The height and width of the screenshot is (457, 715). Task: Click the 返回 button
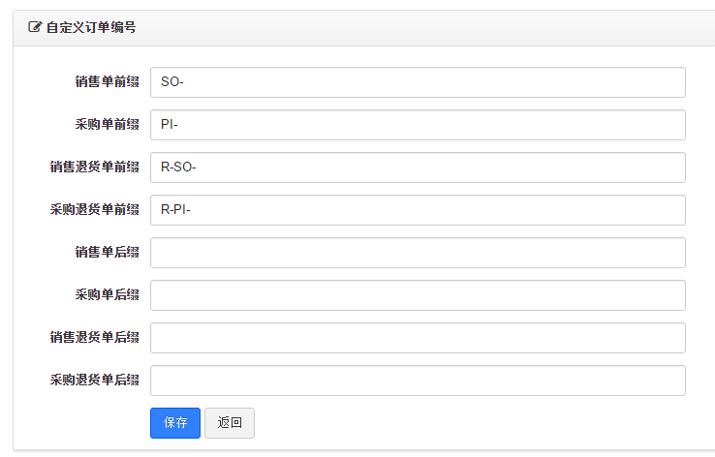(x=230, y=423)
